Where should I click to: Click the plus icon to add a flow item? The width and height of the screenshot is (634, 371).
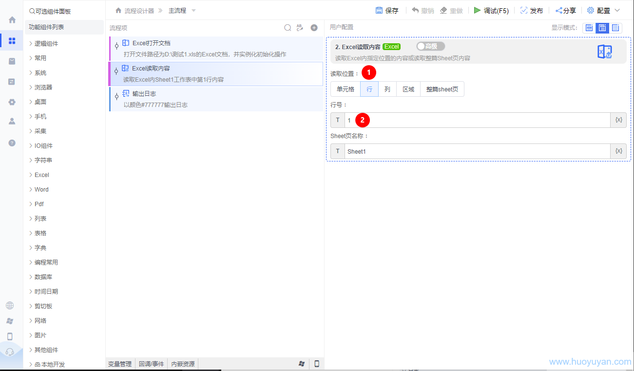[314, 28]
